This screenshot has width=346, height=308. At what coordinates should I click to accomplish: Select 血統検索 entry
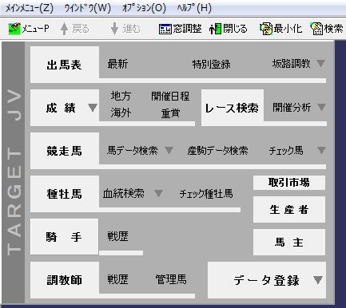[x=124, y=193]
